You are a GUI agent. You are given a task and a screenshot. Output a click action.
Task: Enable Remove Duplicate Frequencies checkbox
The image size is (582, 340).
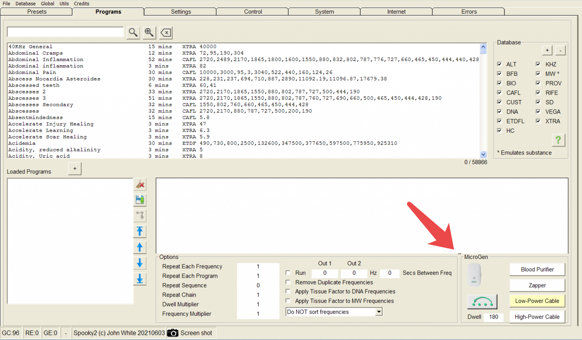pyautogui.click(x=288, y=282)
